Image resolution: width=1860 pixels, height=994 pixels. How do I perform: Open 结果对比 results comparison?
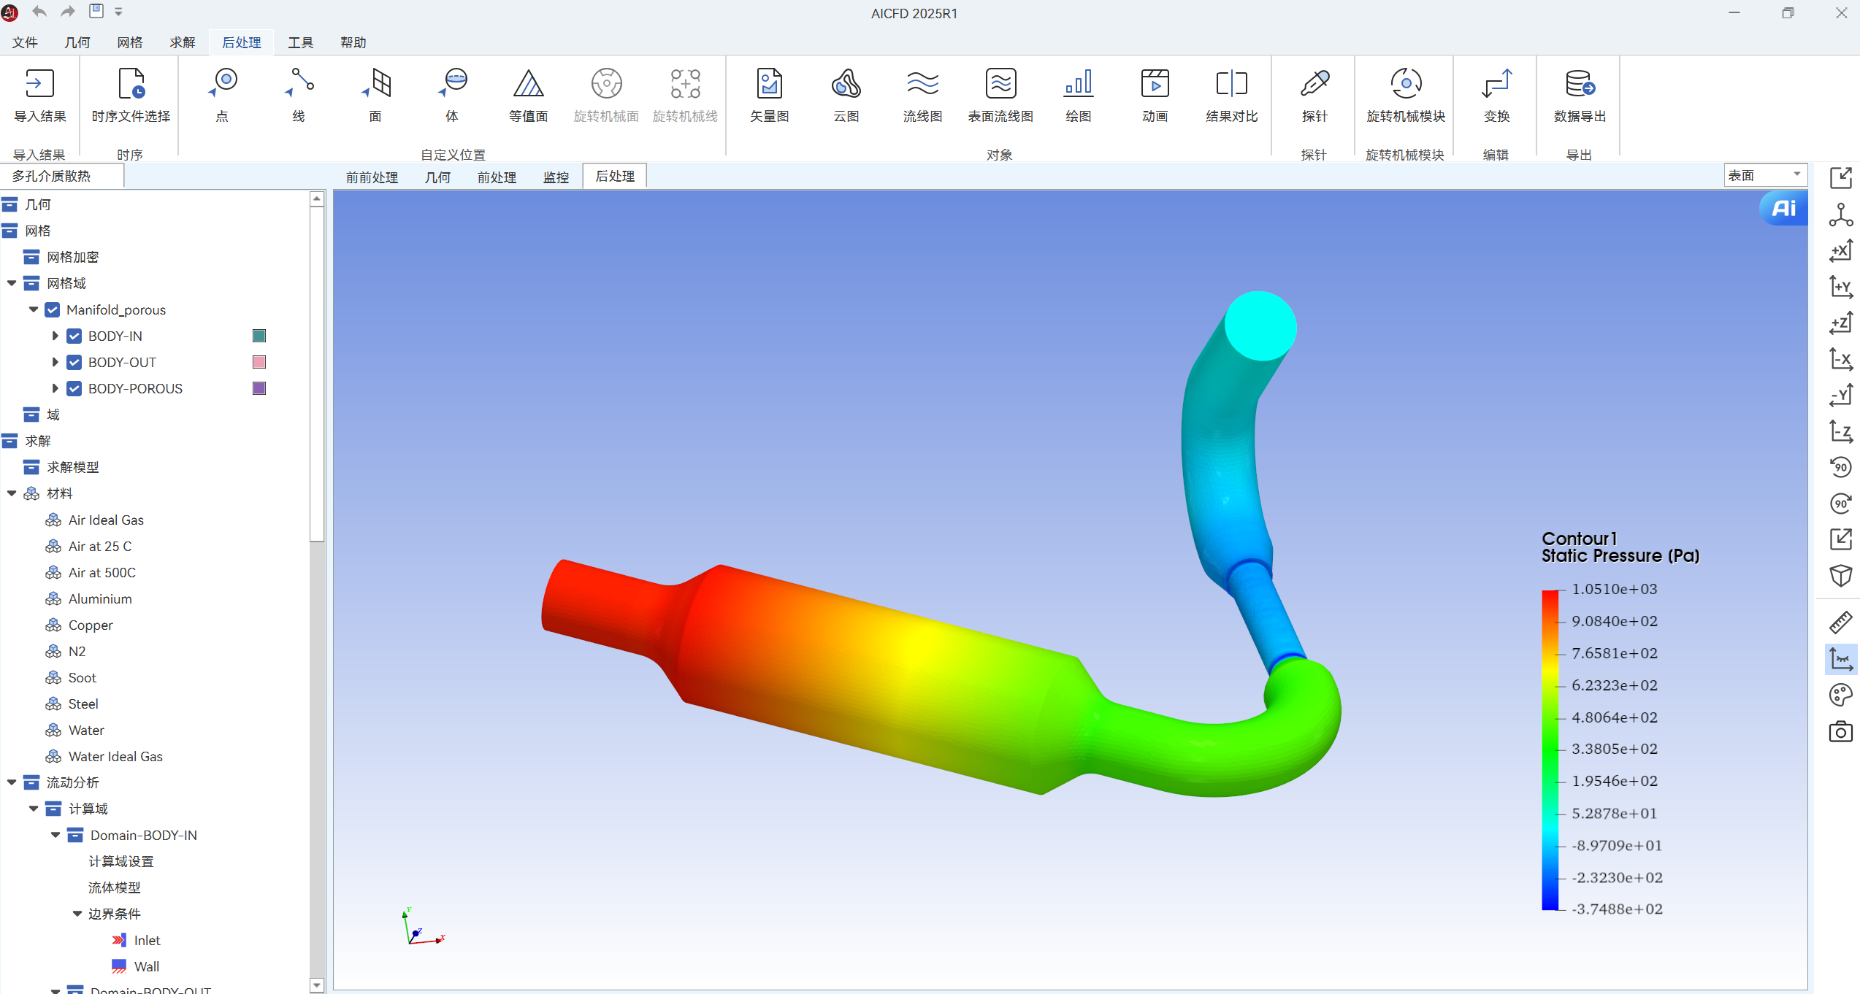coord(1232,96)
